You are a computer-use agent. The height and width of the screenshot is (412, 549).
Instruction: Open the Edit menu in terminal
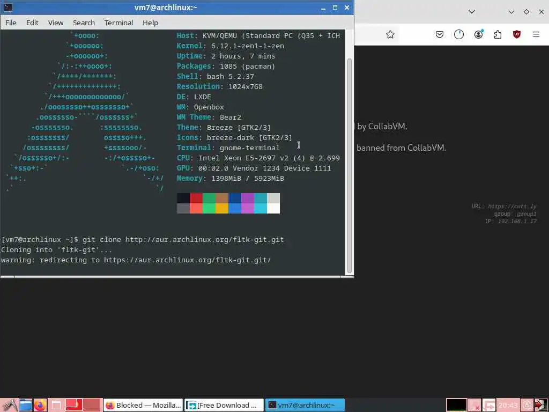[x=32, y=23]
